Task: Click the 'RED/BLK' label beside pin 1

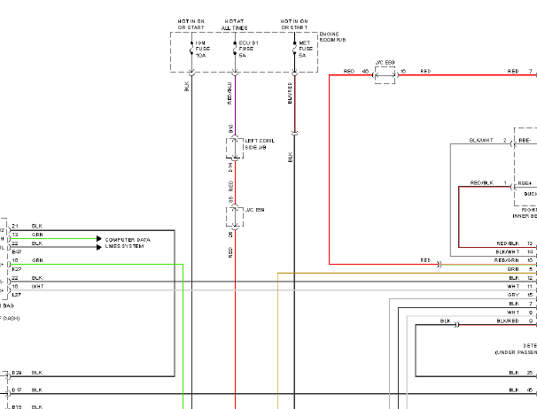Action: [481, 182]
